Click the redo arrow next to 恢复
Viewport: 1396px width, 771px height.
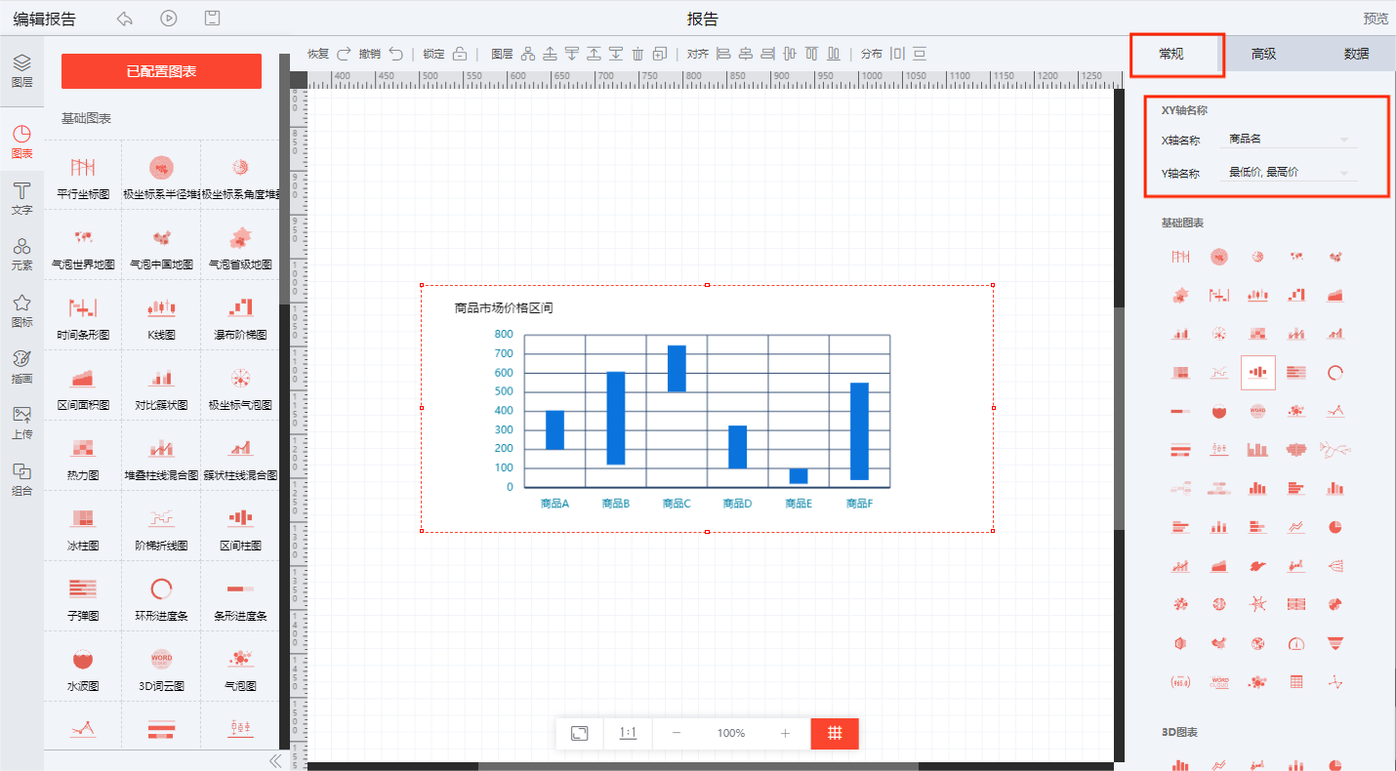pyautogui.click(x=344, y=54)
